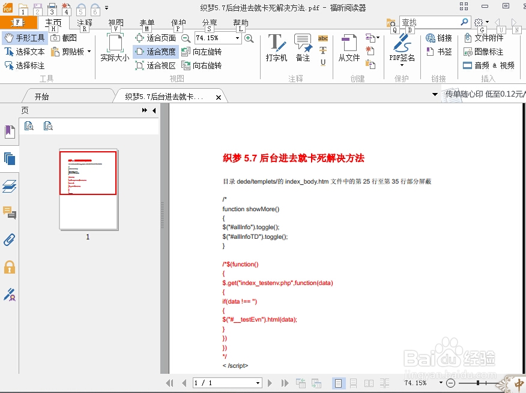This screenshot has width=526, height=393.
Task: Switch to the 视图 ribbon tab
Action: 115,23
